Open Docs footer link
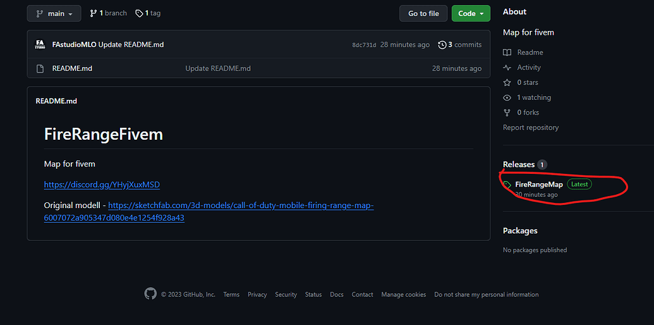This screenshot has width=654, height=325. point(337,295)
